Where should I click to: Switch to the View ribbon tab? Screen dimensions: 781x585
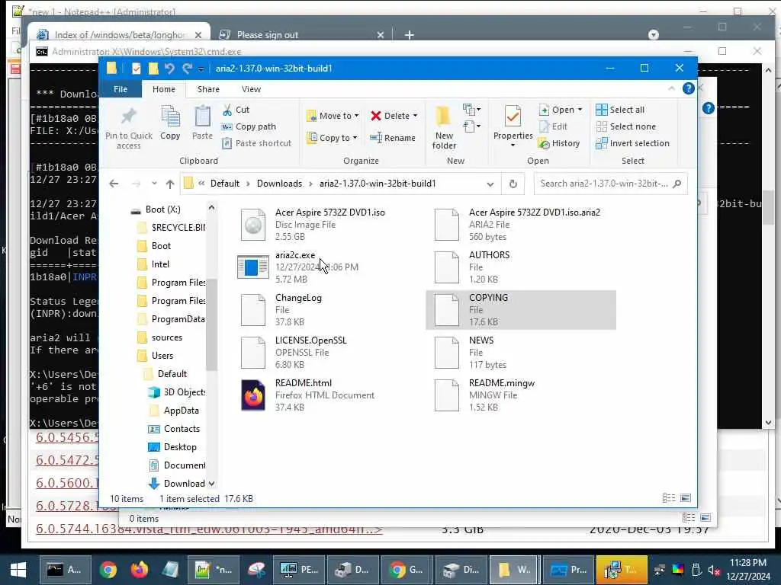251,89
